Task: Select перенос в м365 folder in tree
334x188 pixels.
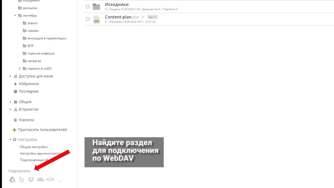Action: click(39, 68)
